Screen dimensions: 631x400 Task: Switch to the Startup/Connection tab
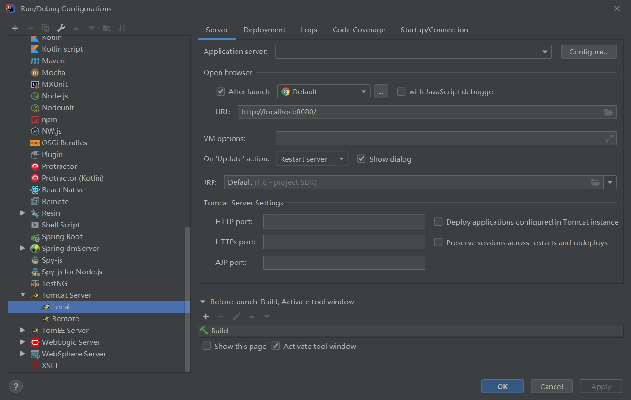pyautogui.click(x=434, y=30)
